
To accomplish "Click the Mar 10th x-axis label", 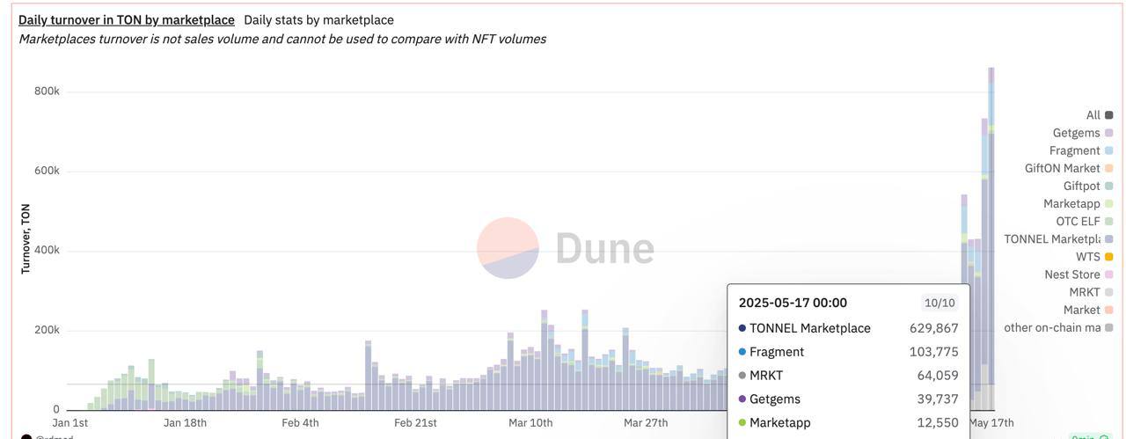I will click(x=530, y=423).
